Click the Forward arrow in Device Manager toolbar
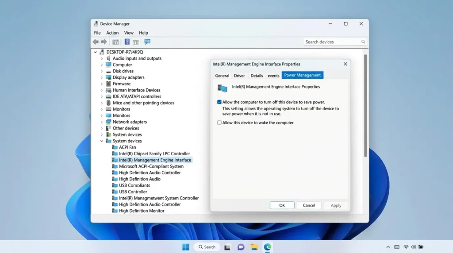Screen dimensions: 453x253 [104, 42]
